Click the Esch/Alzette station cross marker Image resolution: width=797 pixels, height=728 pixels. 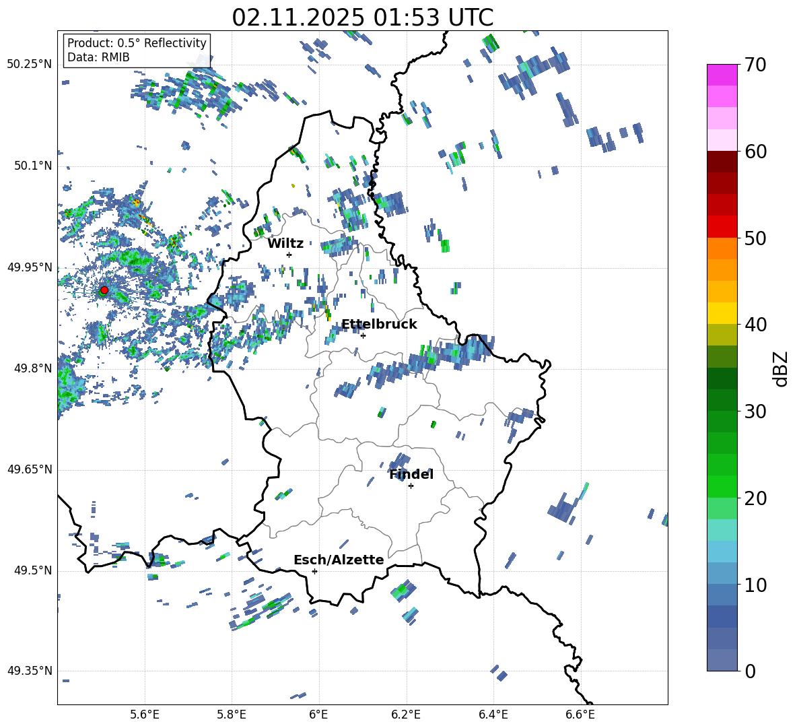pyautogui.click(x=314, y=571)
